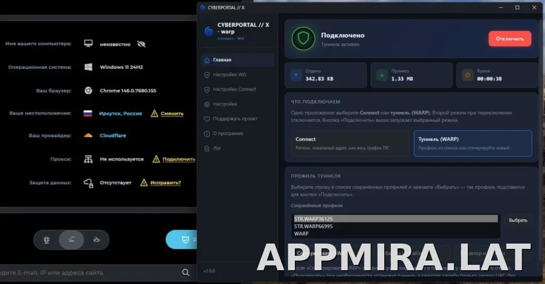Click the v1.0.0 version label
Image resolution: width=545 pixels, height=284 pixels.
tap(209, 271)
